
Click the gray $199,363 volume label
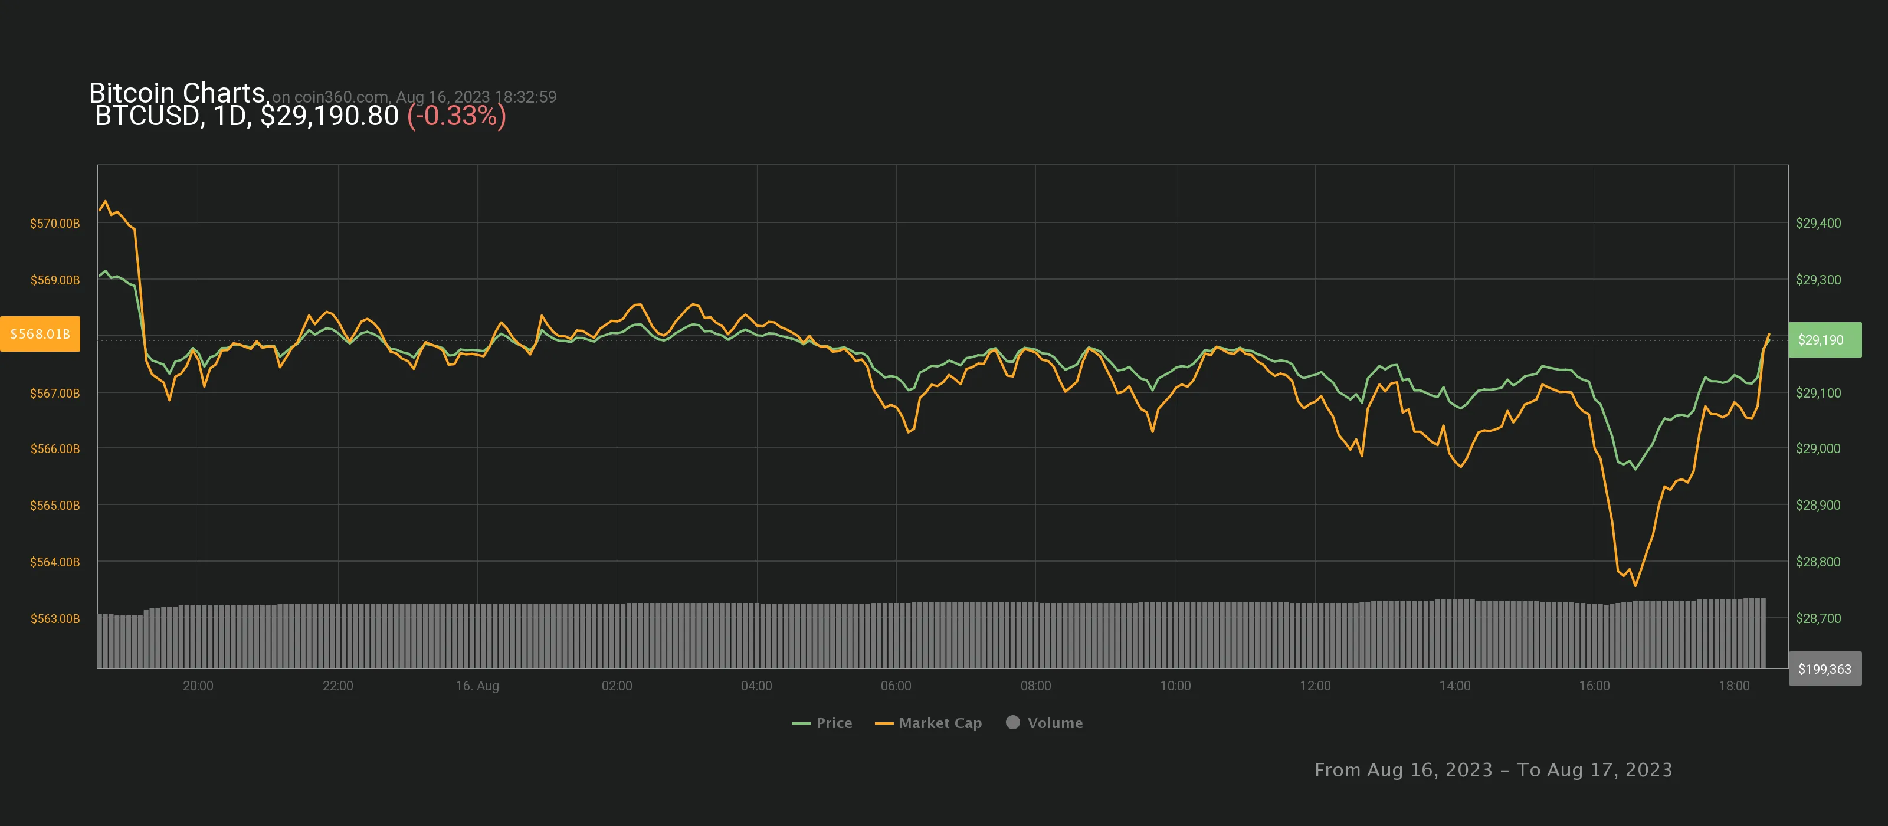(x=1825, y=668)
